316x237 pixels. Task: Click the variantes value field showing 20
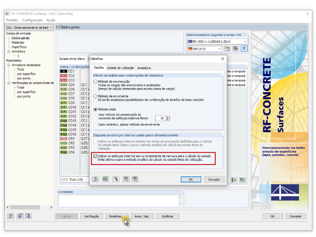click(x=160, y=118)
